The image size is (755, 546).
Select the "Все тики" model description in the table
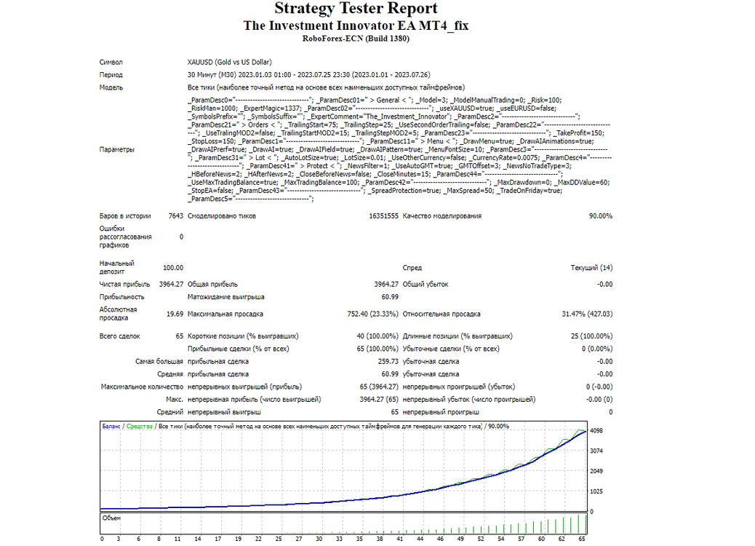(x=326, y=87)
